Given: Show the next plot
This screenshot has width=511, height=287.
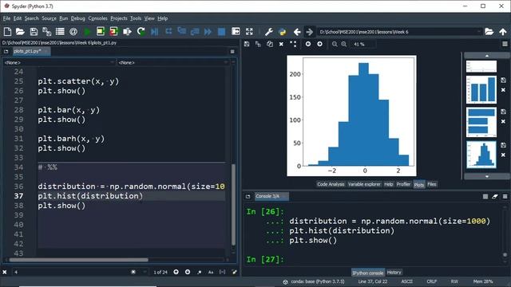Looking at the screenshot, I should pyautogui.click(x=319, y=44).
